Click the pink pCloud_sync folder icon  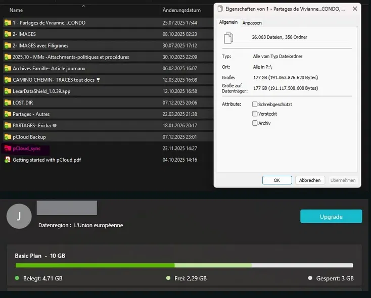(x=8, y=148)
